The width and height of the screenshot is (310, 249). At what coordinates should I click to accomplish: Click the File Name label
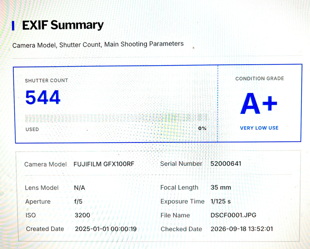(175, 215)
